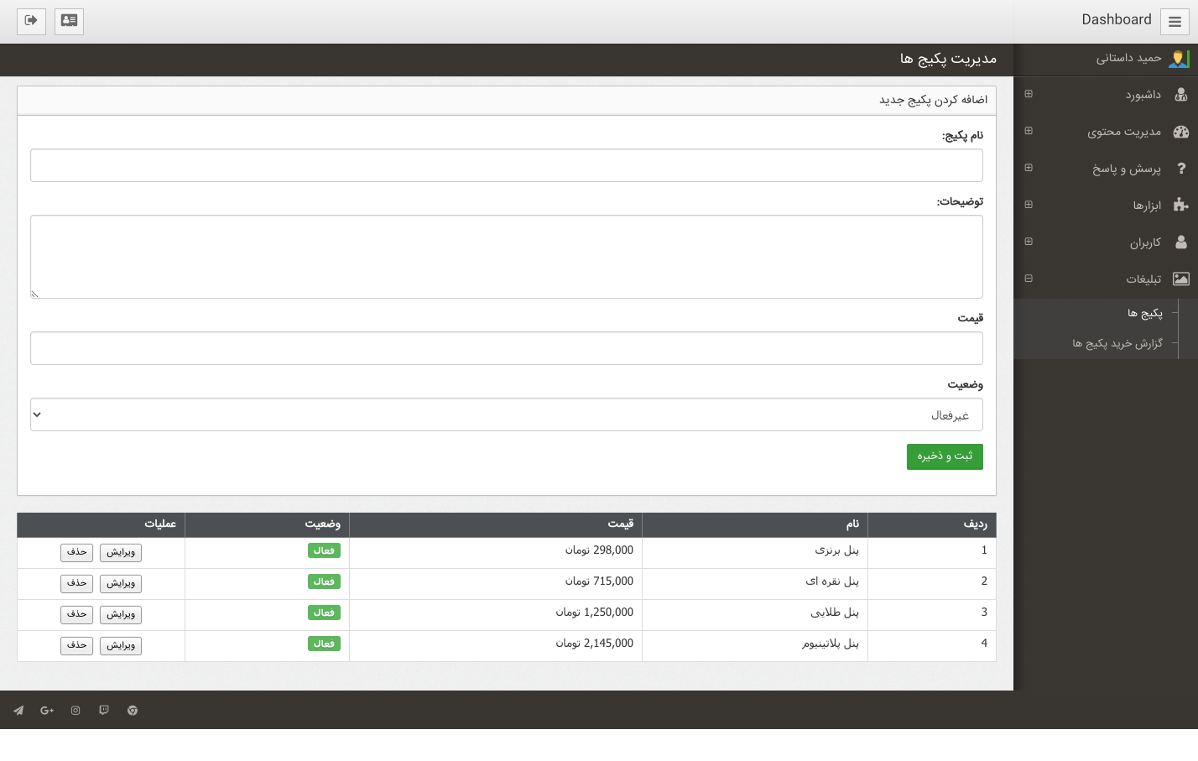The image size is (1198, 761).
Task: Click حذف for پنل پلاتینیوم row
Action: point(76,645)
